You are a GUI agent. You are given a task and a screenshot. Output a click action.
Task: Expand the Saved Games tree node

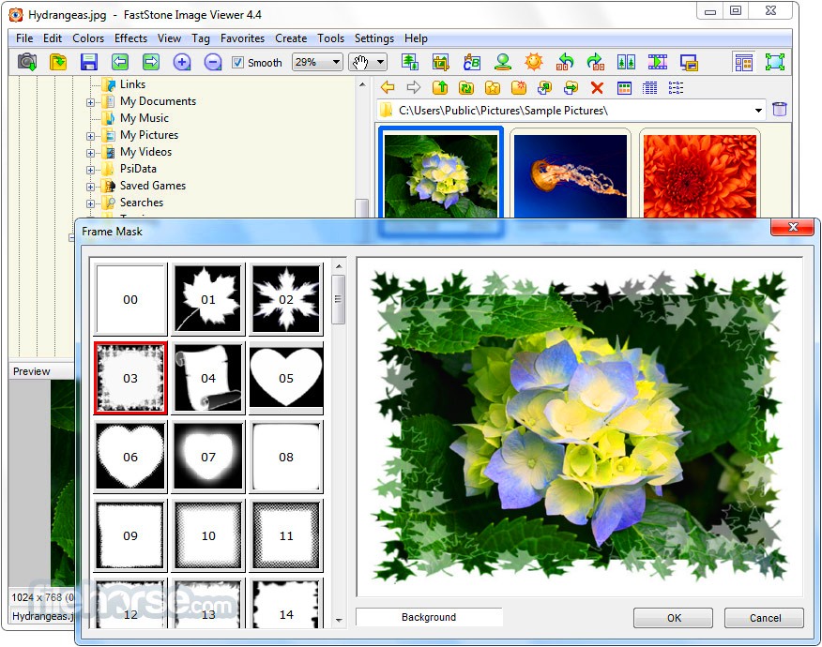tap(90, 187)
